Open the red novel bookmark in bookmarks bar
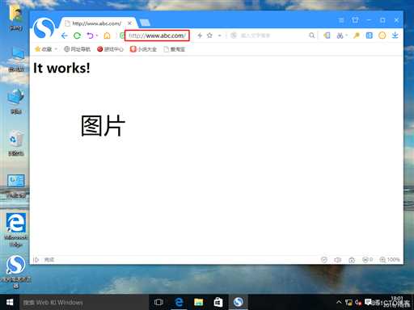The height and width of the screenshot is (310, 414). (x=143, y=49)
